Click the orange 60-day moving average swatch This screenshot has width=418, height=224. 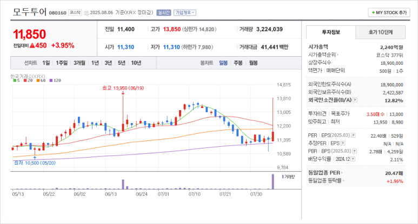[38, 80]
